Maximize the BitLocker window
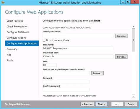140x109 pixels. point(128,2)
